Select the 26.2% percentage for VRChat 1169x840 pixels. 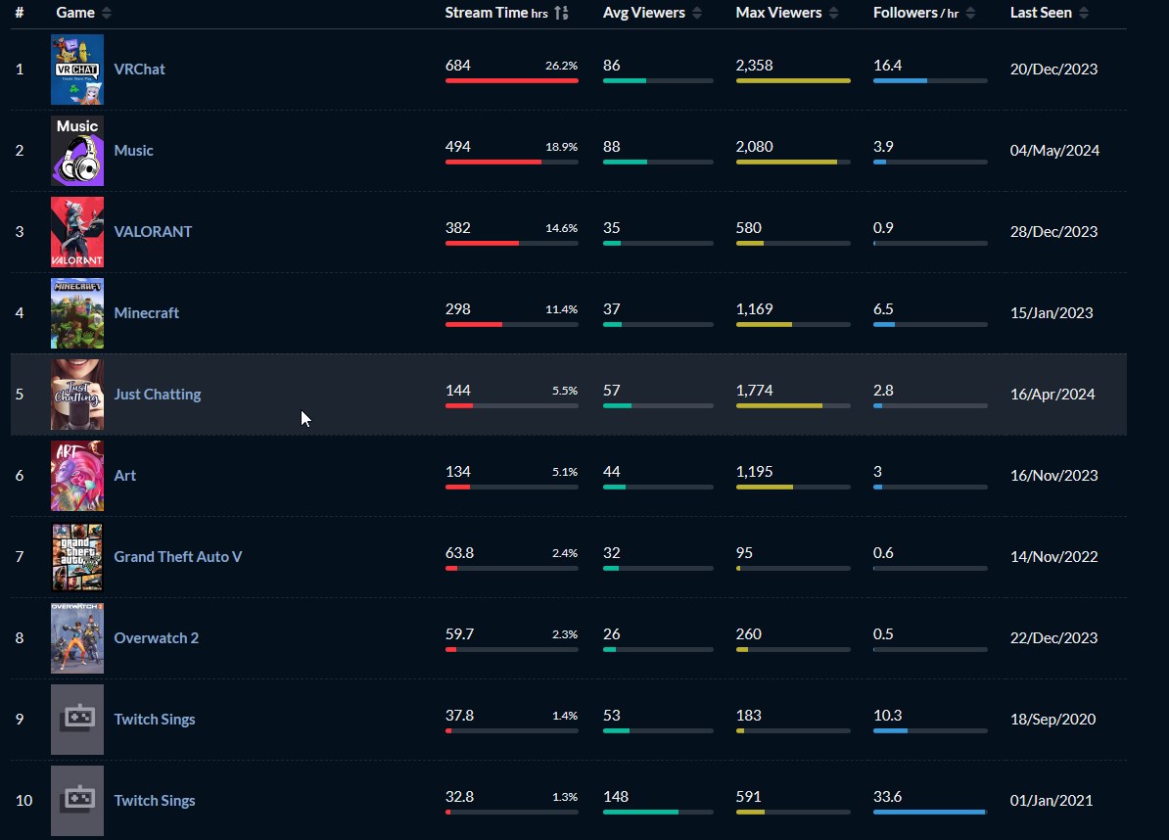point(561,66)
